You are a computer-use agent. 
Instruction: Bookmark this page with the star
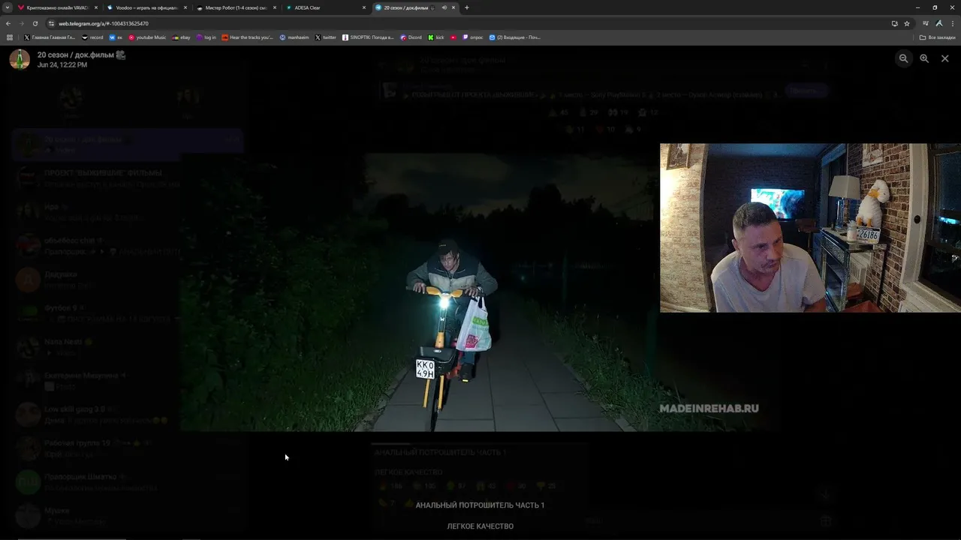907,23
